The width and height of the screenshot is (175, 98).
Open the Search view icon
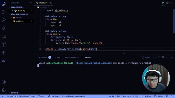pyautogui.click(x=4, y=20)
